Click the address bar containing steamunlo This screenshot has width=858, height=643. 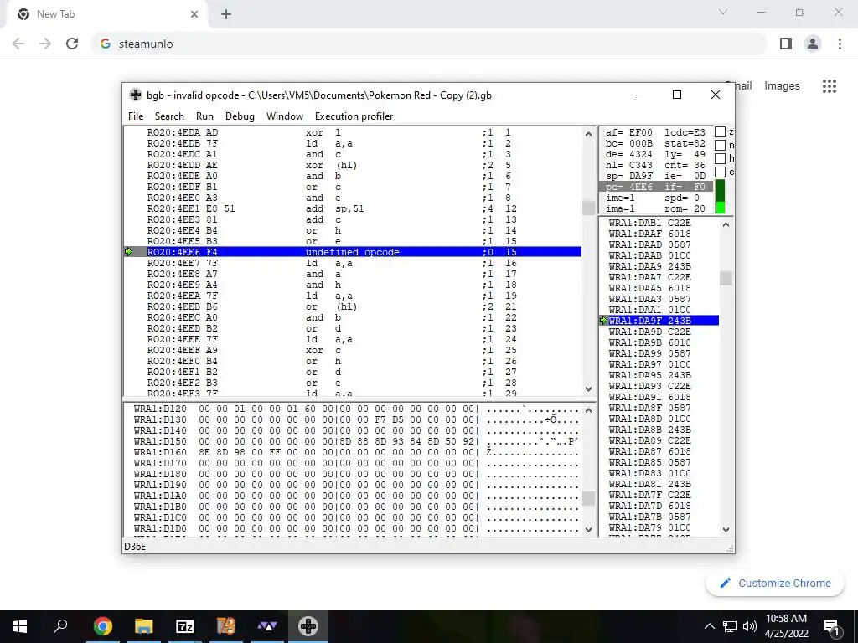(x=430, y=44)
